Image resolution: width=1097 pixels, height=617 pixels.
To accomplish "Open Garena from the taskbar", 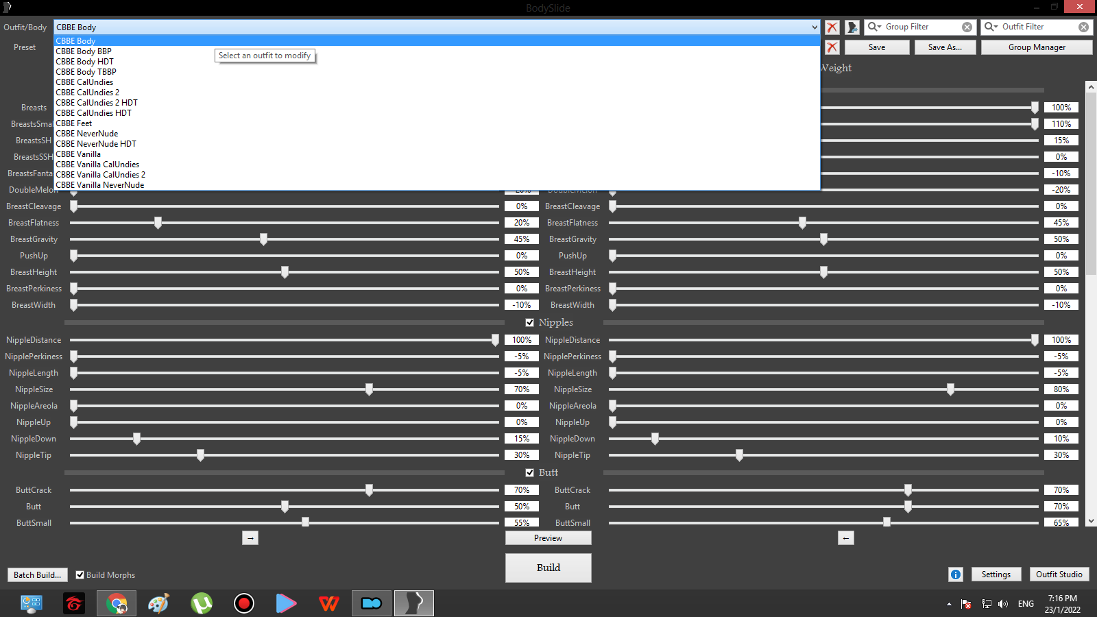I will [x=74, y=603].
